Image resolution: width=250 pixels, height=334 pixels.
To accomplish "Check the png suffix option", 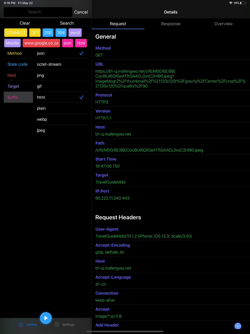I will pos(62,75).
